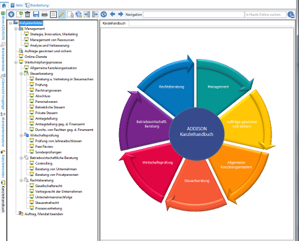Select Controlling tree item
This screenshot has height=241, width=299.
pyautogui.click(x=44, y=163)
